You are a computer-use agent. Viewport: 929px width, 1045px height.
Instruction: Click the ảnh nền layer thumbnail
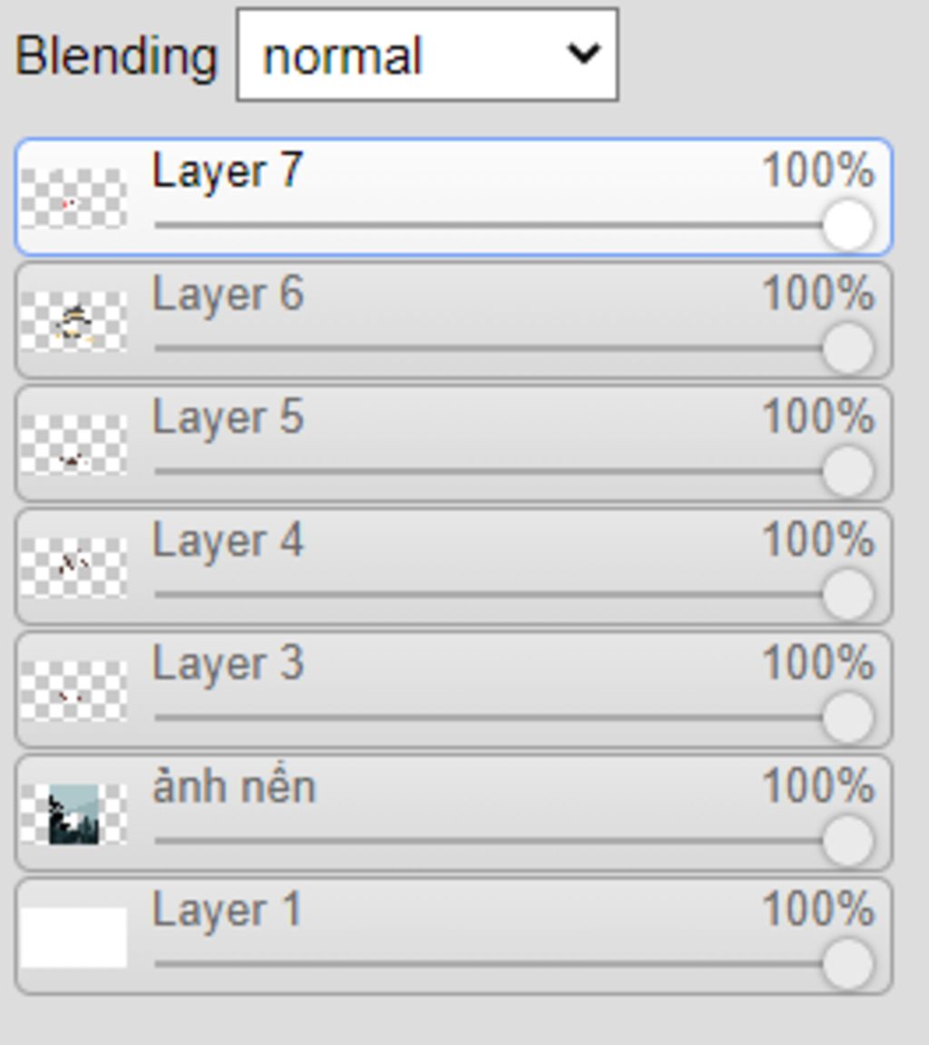(x=73, y=815)
